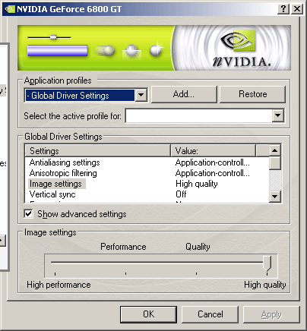Click the context help question mark button
The image size is (307, 331).
(x=283, y=9)
